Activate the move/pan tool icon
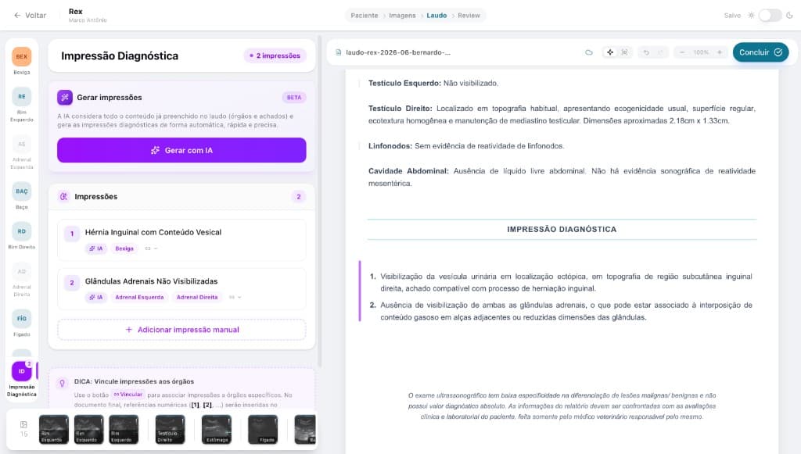 pyautogui.click(x=610, y=52)
